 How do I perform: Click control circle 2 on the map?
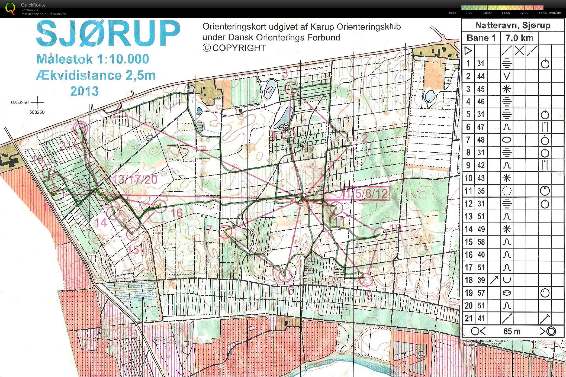(351, 143)
